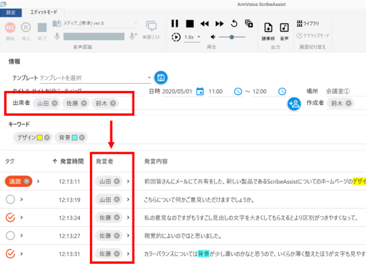Expand speaker chevron in 12:13:11 row
Screen dimensions: 366x264
(x=128, y=181)
